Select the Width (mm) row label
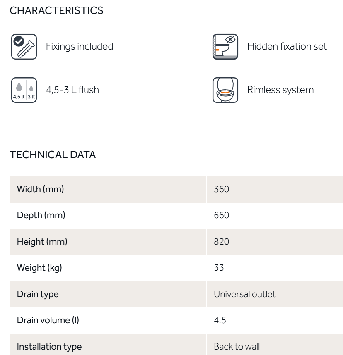 coord(40,189)
